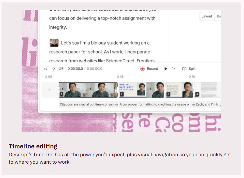Select scene 3 thumbnail in the timeline
Screen dimensions: 244x178
pos(179,90)
